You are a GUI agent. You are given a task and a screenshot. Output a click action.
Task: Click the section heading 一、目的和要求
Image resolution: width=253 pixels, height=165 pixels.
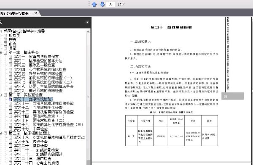140,42
